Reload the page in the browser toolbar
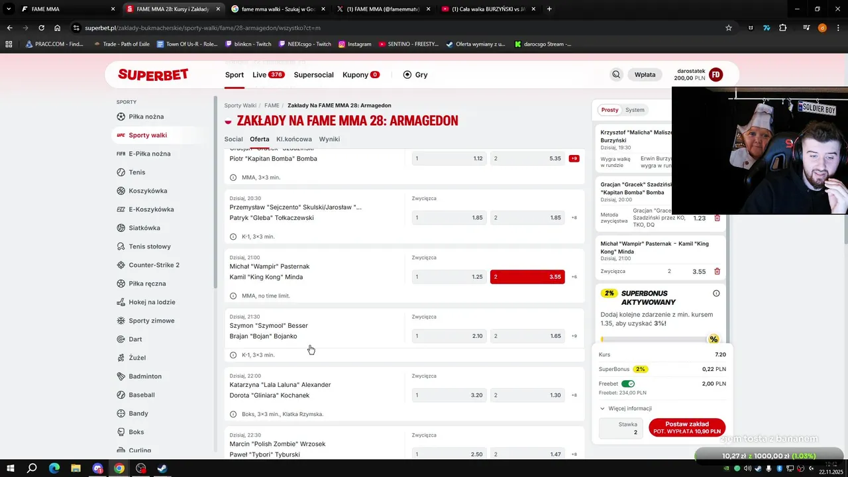The image size is (848, 477). 41,28
